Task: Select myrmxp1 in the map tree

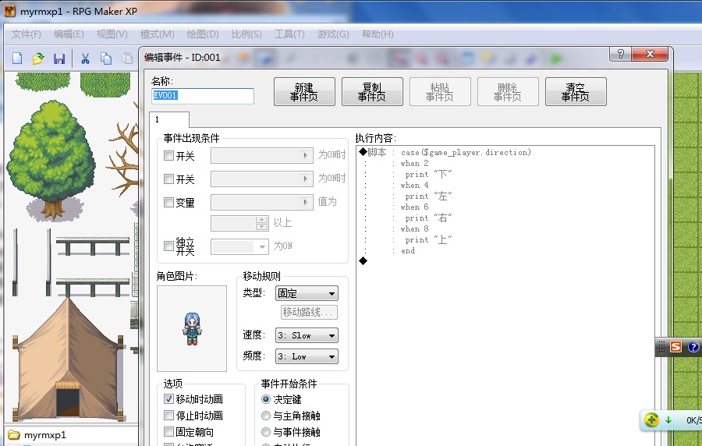Action: pos(44,435)
